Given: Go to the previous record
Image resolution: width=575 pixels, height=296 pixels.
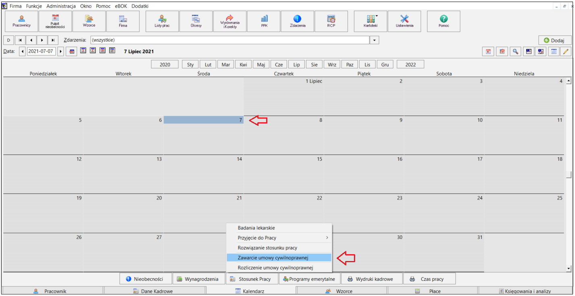Looking at the screenshot, I should tap(31, 40).
